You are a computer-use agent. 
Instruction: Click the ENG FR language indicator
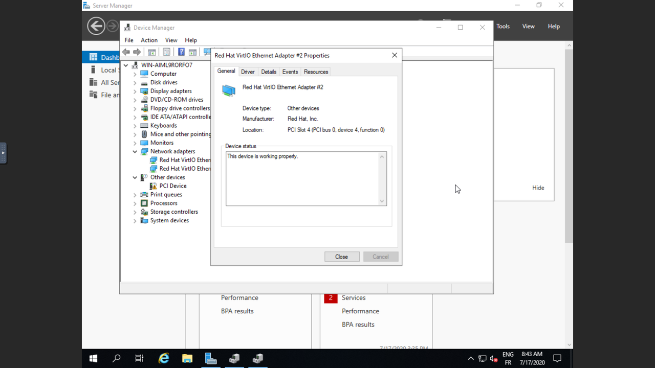coord(508,358)
